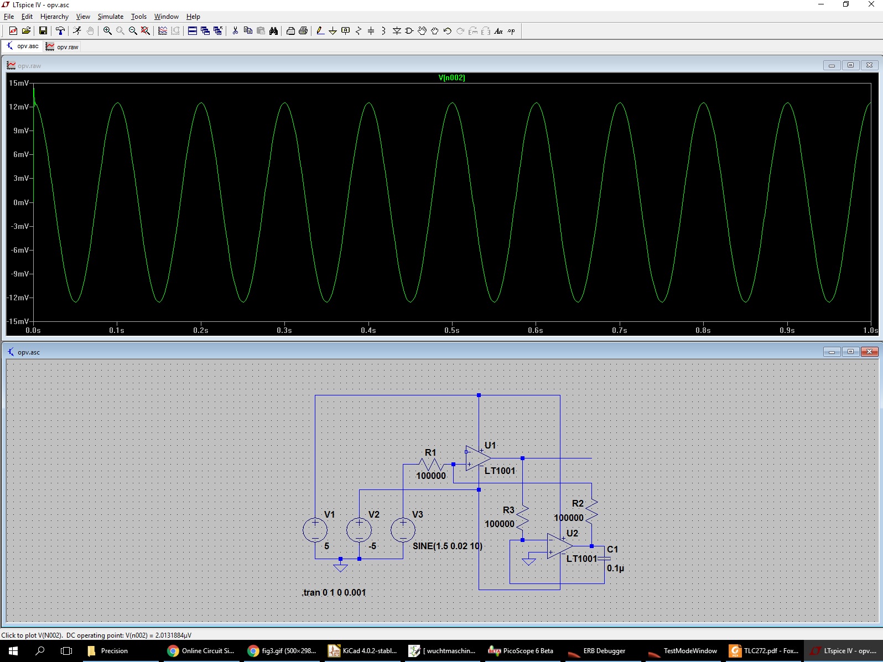Open the Control Panel hammer icon
The width and height of the screenshot is (883, 662).
pyautogui.click(x=60, y=31)
